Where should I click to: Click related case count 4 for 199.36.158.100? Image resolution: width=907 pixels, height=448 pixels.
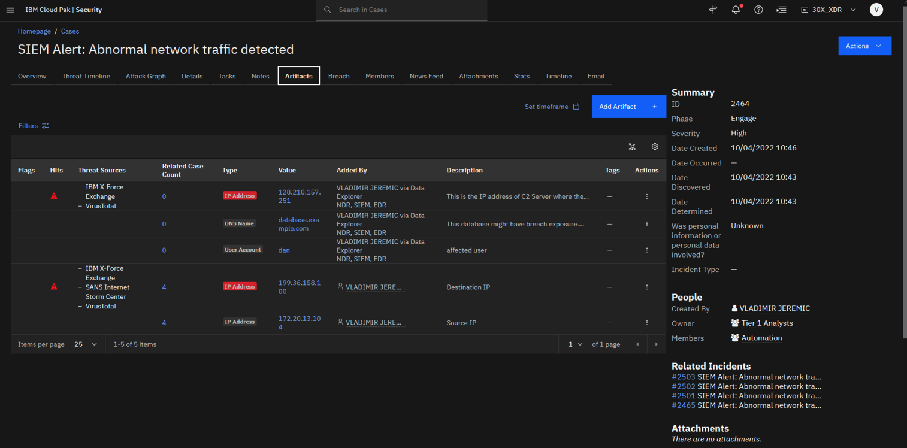164,287
